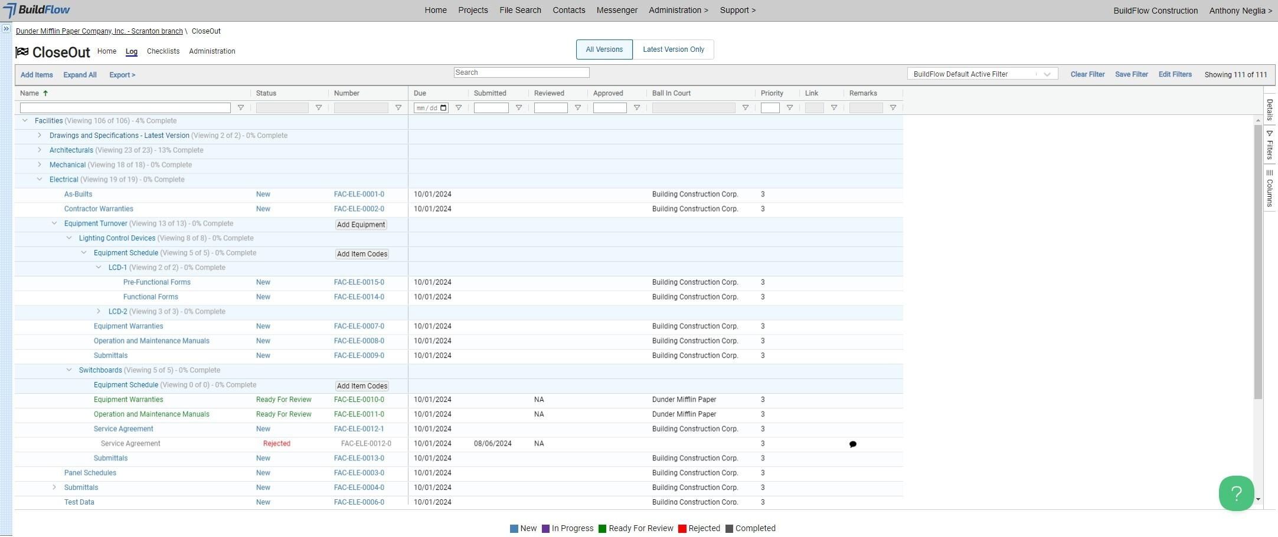The width and height of the screenshot is (1278, 537).
Task: Collapse the Switchboards group
Action: (x=69, y=370)
